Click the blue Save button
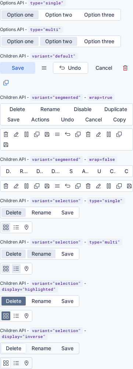 pos(18,68)
